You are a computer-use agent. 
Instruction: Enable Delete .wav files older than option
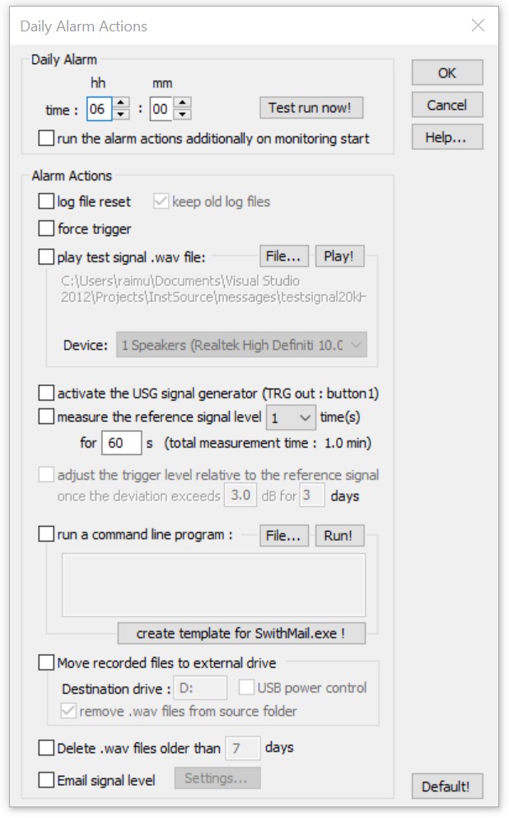(x=46, y=749)
